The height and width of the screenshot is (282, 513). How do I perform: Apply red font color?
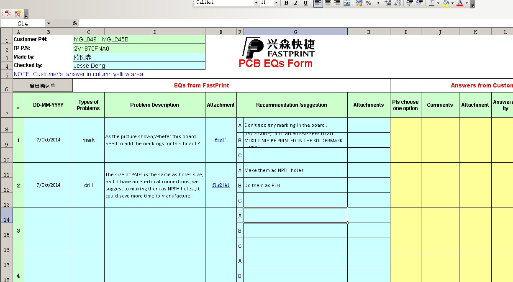(460, 3)
